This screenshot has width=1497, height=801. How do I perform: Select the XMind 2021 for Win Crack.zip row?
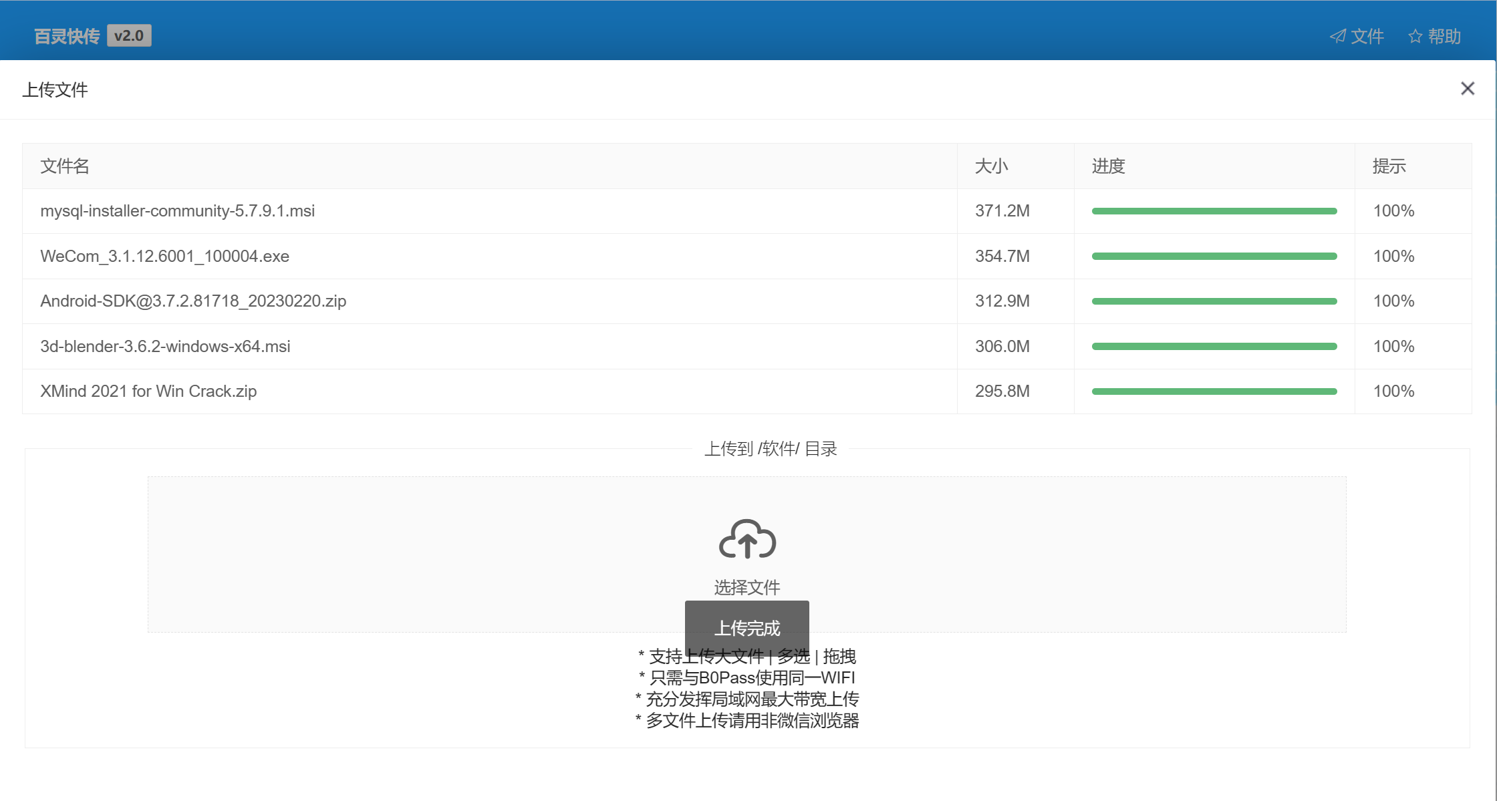point(148,391)
